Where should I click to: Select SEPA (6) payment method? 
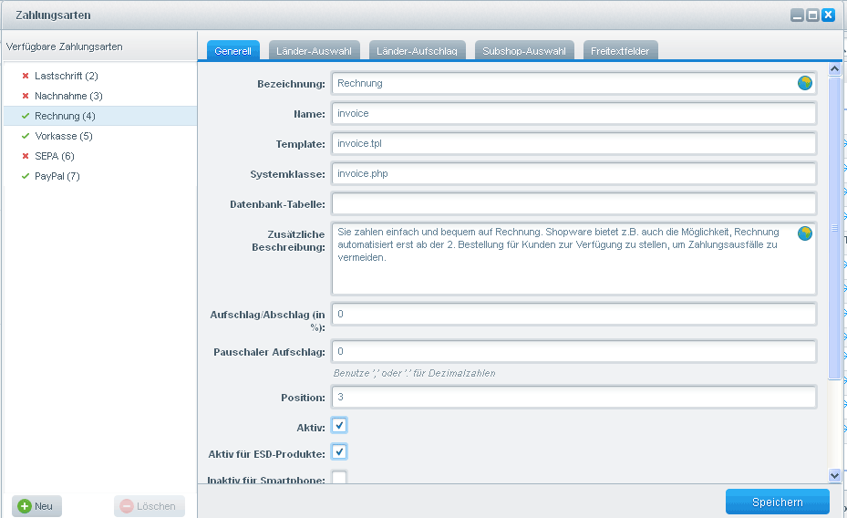[100, 156]
